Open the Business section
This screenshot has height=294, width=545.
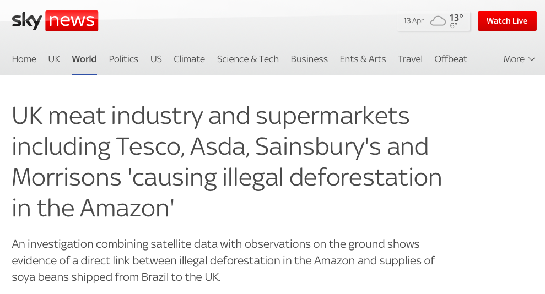click(x=309, y=59)
